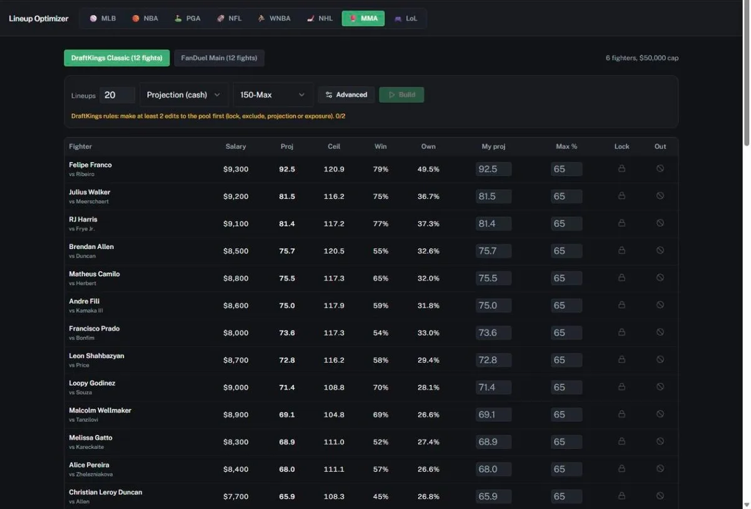Lock Alice Pereira in lineups

click(x=621, y=469)
